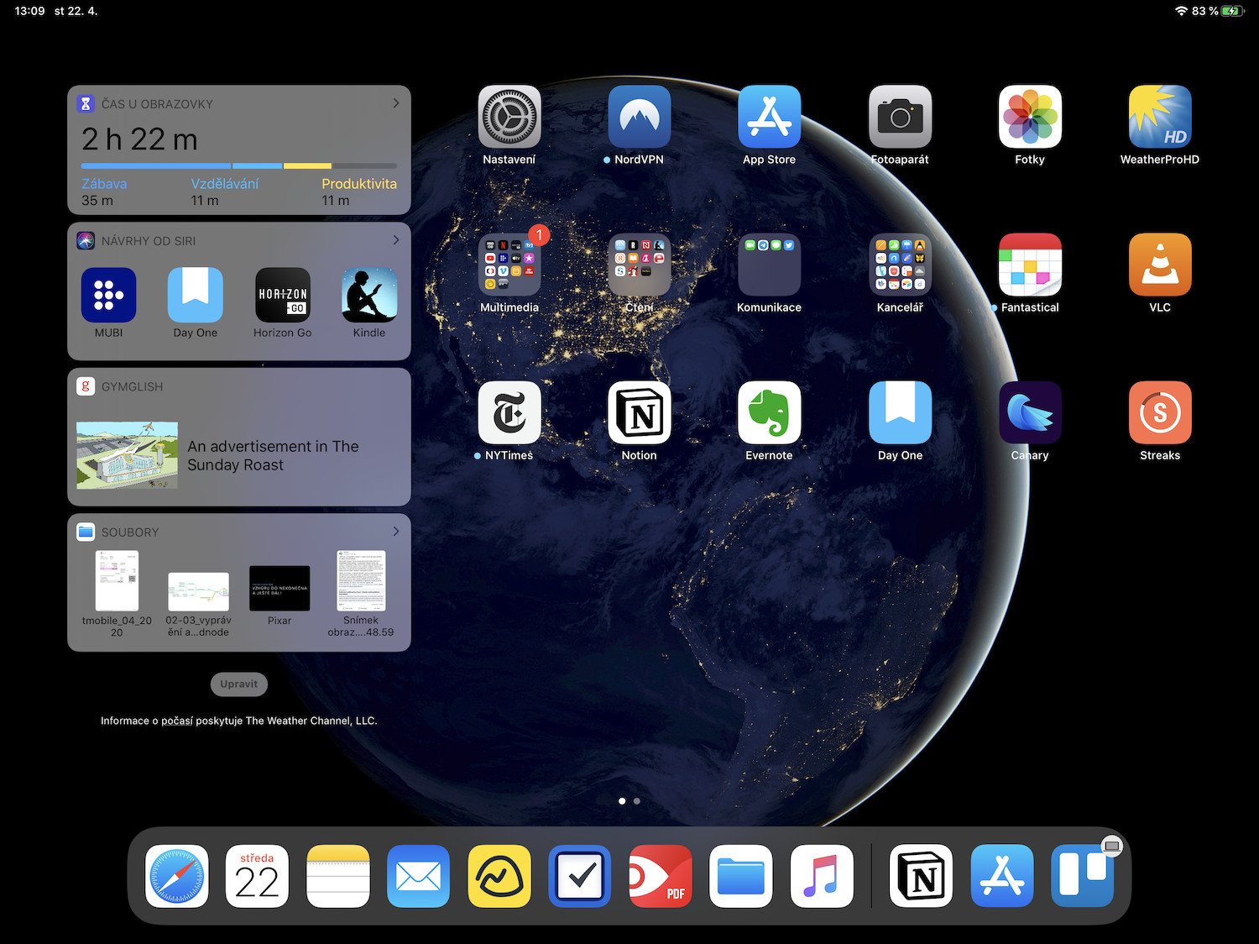The width and height of the screenshot is (1259, 944).
Task: Open the Nastavení settings app
Action: 509,117
